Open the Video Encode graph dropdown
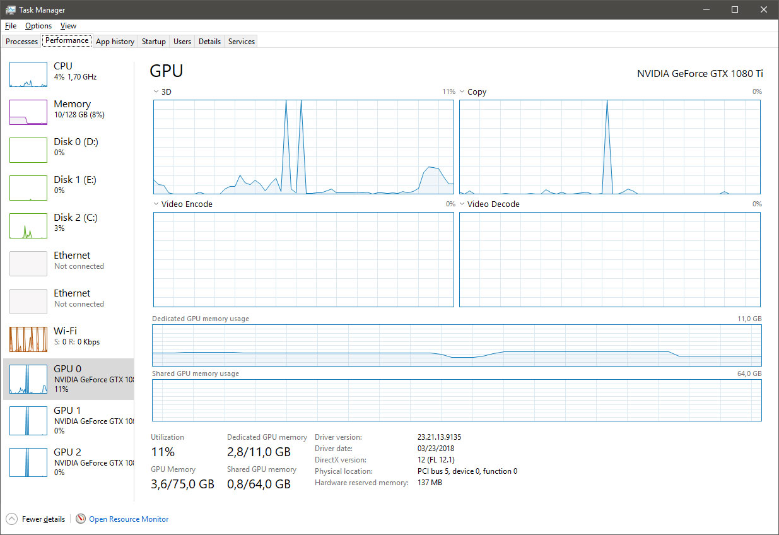Viewport: 779px width, 535px height. (156, 204)
